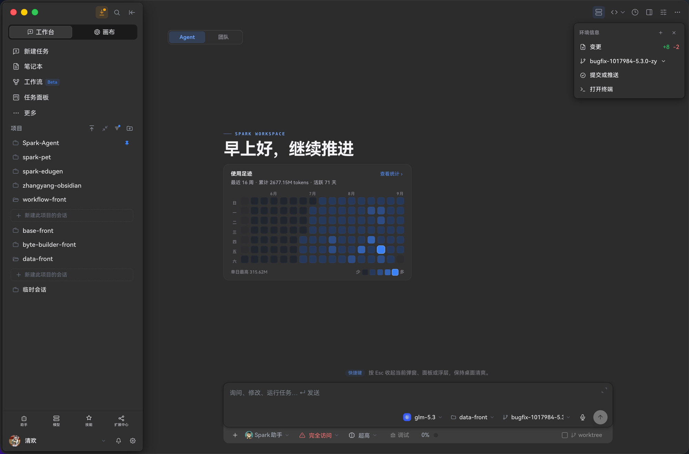Click the environment panel layout icon top right
This screenshot has height=454, width=689.
tap(599, 12)
